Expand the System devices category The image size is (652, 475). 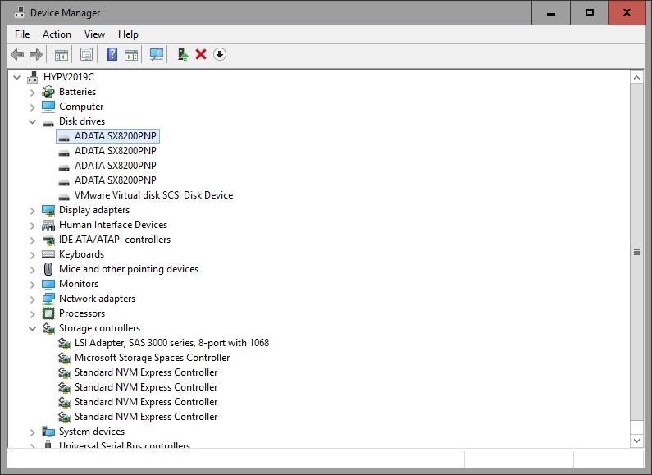point(33,432)
